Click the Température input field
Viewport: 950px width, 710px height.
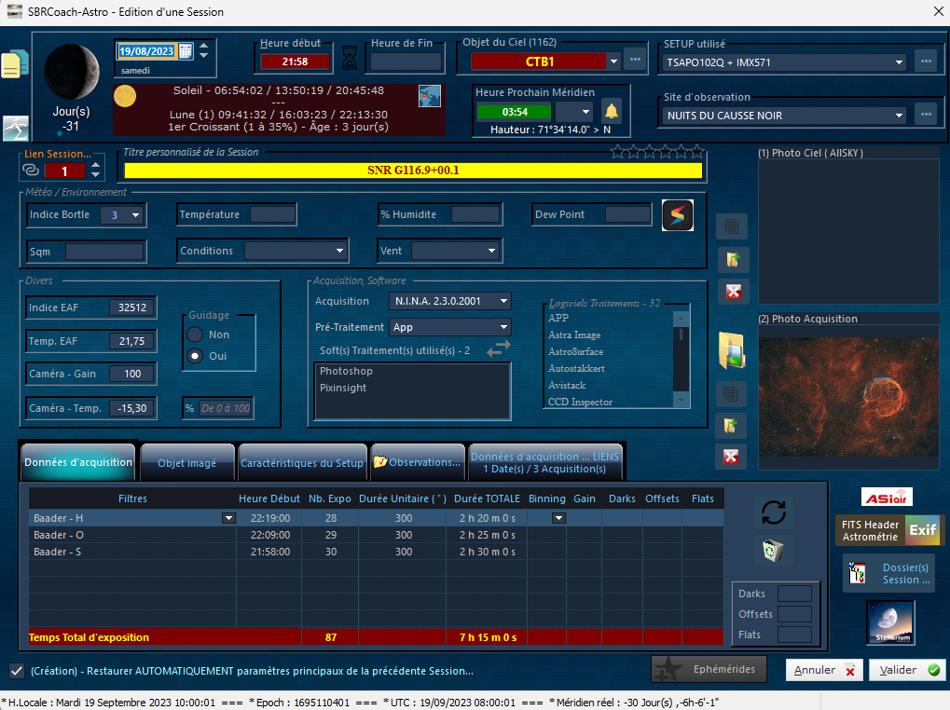pyautogui.click(x=272, y=214)
